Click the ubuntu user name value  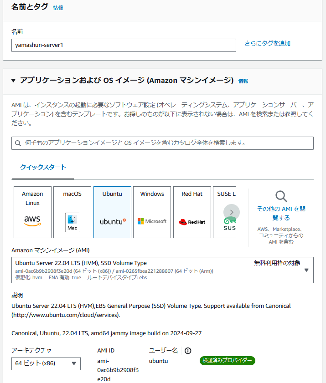pyautogui.click(x=159, y=361)
